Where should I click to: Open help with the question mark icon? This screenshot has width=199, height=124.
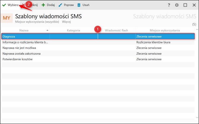169,5
